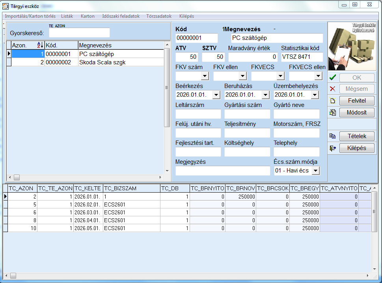Click the edit icon beside Módosít
This screenshot has width=382, height=283.
(x=333, y=112)
